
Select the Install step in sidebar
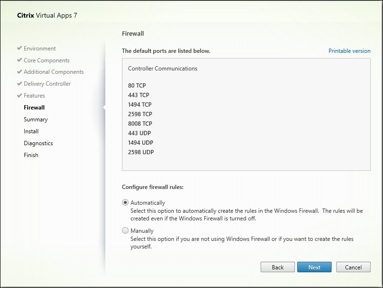point(31,131)
